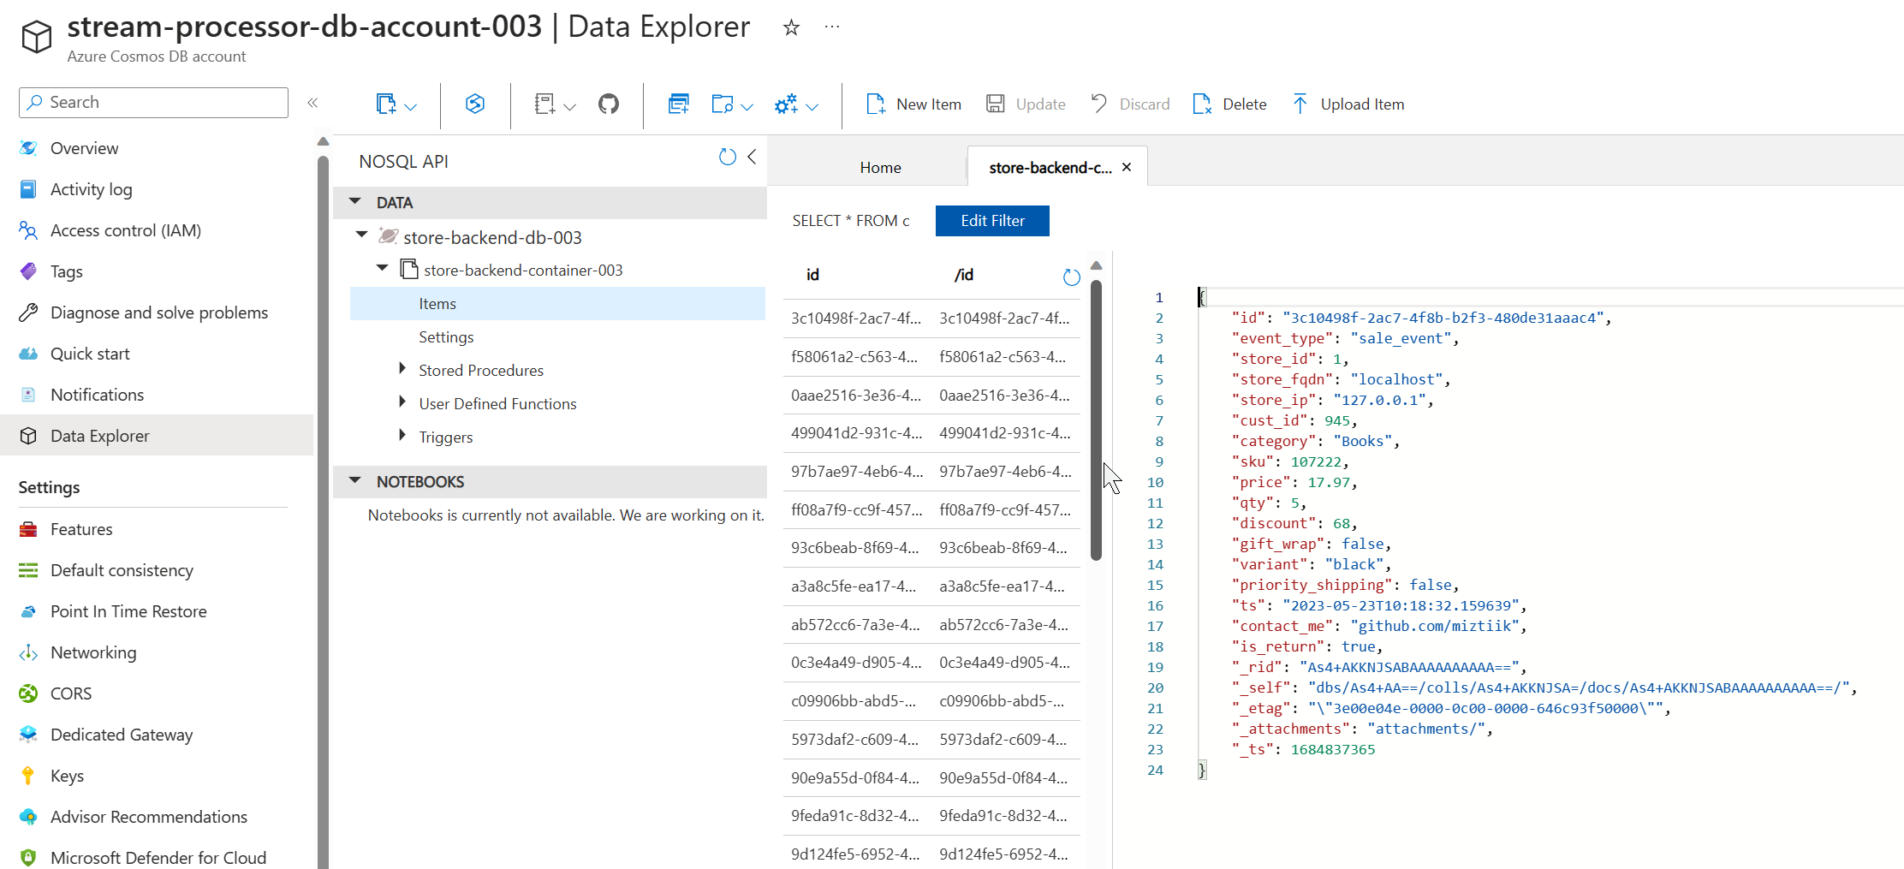
Task: Collapse the NOTEBOOKS section
Action: click(x=355, y=481)
